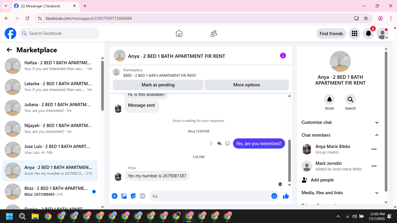
Task: Click the conversation list scrollbar
Action: coord(102,86)
